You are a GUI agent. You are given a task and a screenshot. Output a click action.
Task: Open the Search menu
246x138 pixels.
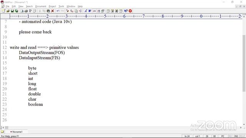coord(29,6)
